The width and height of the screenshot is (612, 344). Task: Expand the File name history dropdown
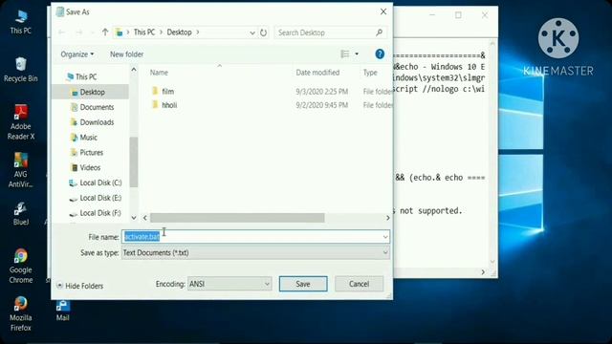tap(384, 237)
